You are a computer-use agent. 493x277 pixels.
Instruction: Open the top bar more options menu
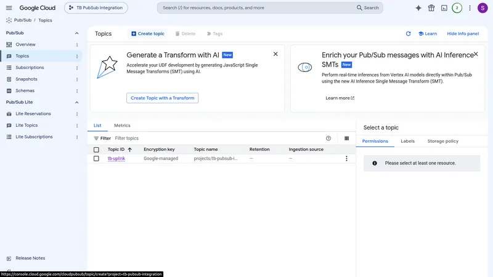pos(470,8)
